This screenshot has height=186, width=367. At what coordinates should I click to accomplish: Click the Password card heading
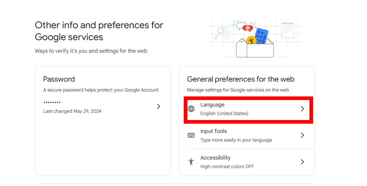tap(59, 79)
